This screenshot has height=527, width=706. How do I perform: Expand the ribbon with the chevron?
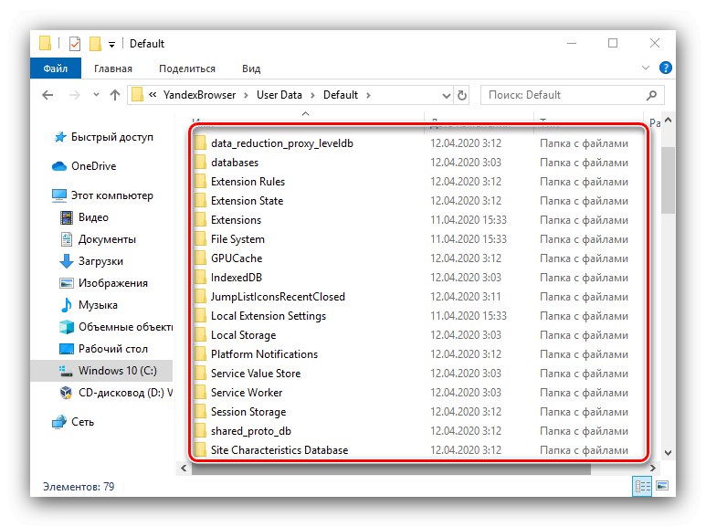pyautogui.click(x=645, y=68)
